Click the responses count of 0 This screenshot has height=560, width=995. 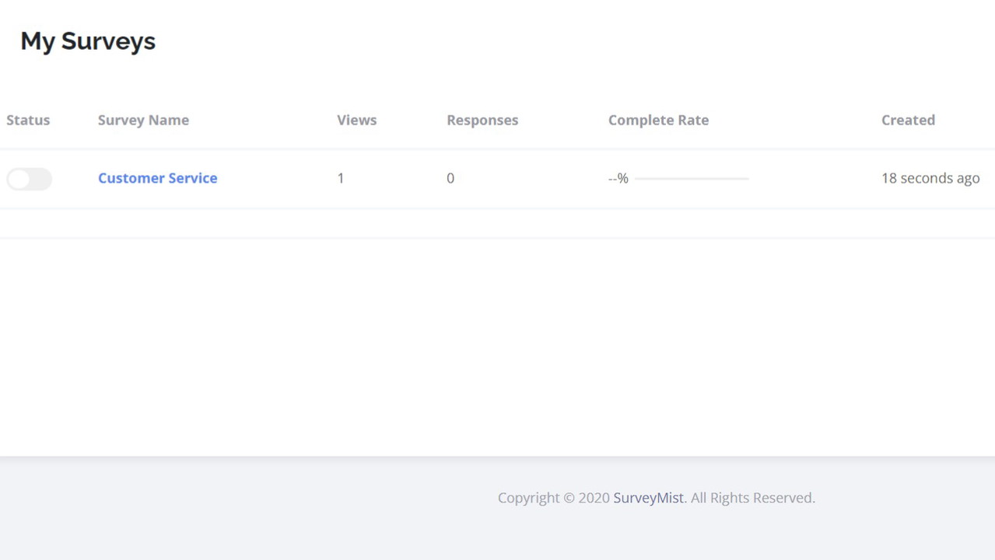(450, 178)
